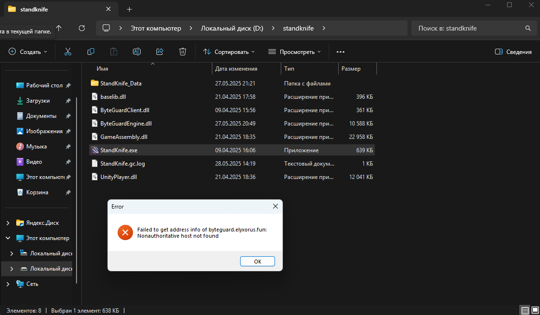Expand first Локальный диск tree node
This screenshot has width=540, height=315.
(x=11, y=253)
